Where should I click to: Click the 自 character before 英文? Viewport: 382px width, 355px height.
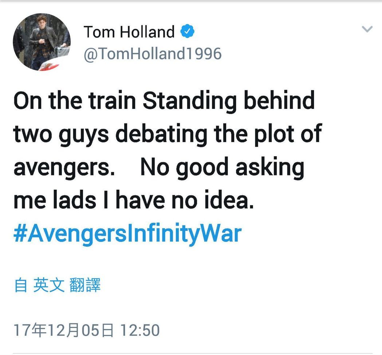coord(21,285)
